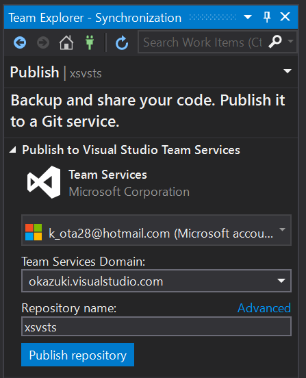
Task: Refresh the Team Explorer page
Action: (x=122, y=42)
